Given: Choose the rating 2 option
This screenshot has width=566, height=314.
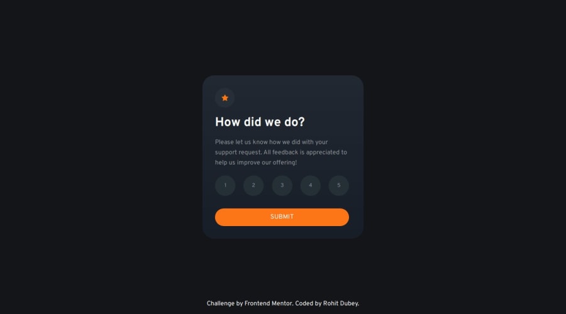Looking at the screenshot, I should pos(253,185).
